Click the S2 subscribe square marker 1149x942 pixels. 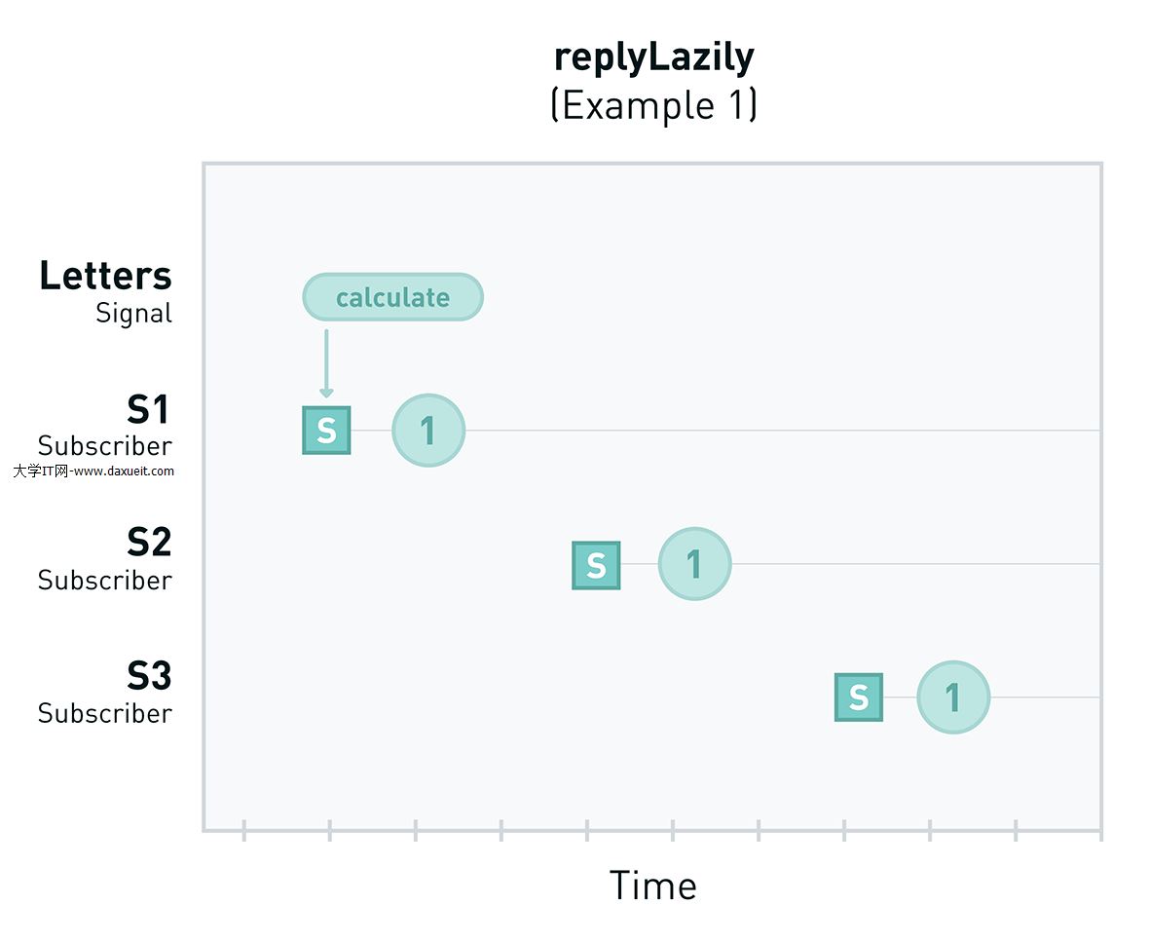pyautogui.click(x=596, y=565)
